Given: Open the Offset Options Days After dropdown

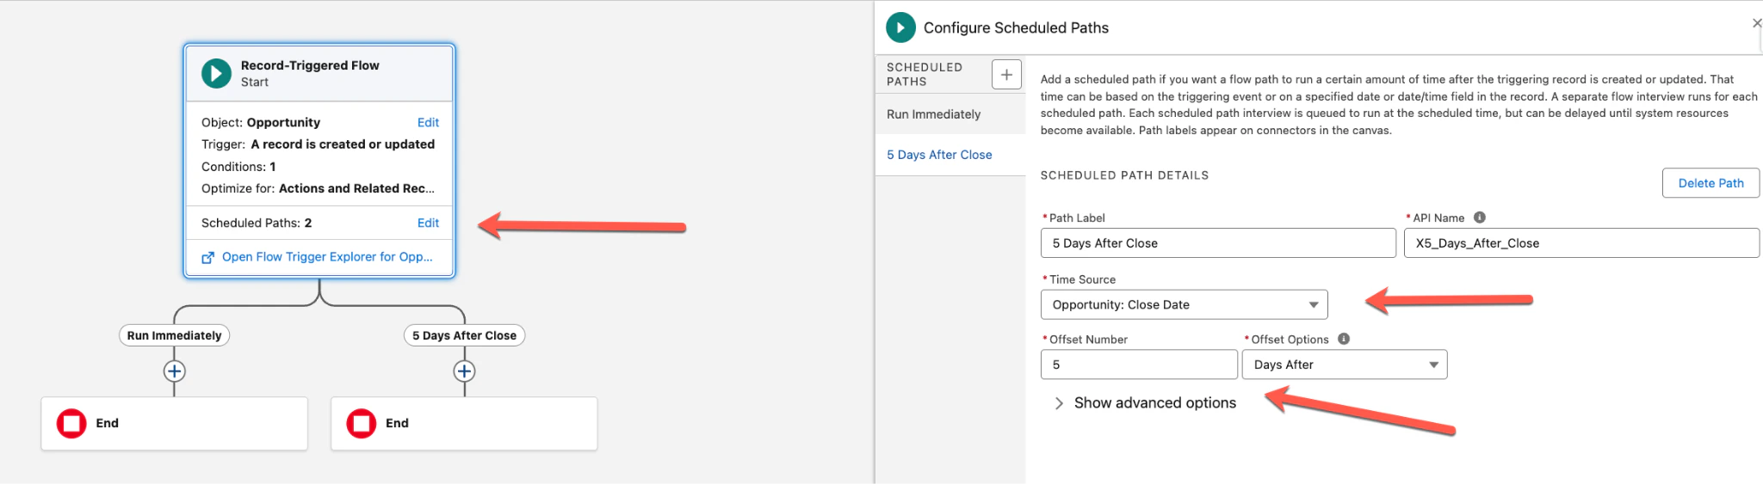Looking at the screenshot, I should coord(1344,365).
